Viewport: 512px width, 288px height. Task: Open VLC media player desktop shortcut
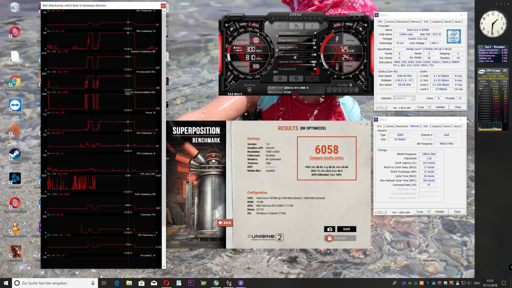[x=15, y=229]
